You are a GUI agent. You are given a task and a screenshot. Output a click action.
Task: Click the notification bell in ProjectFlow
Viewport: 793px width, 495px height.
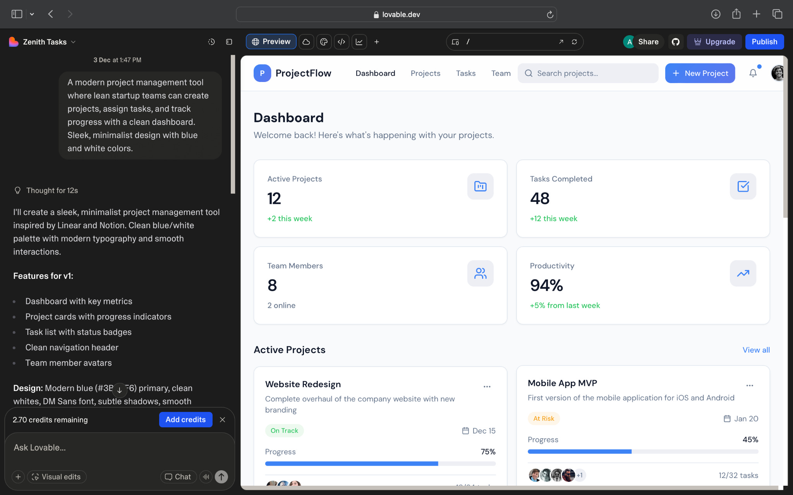753,73
